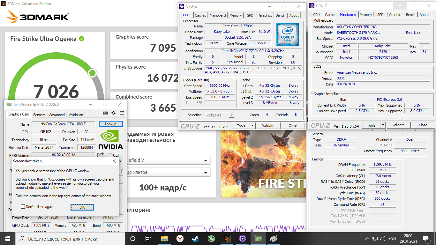The image size is (436, 245).
Task: Open the volume speaker icon in the tray
Action: [x=382, y=239]
